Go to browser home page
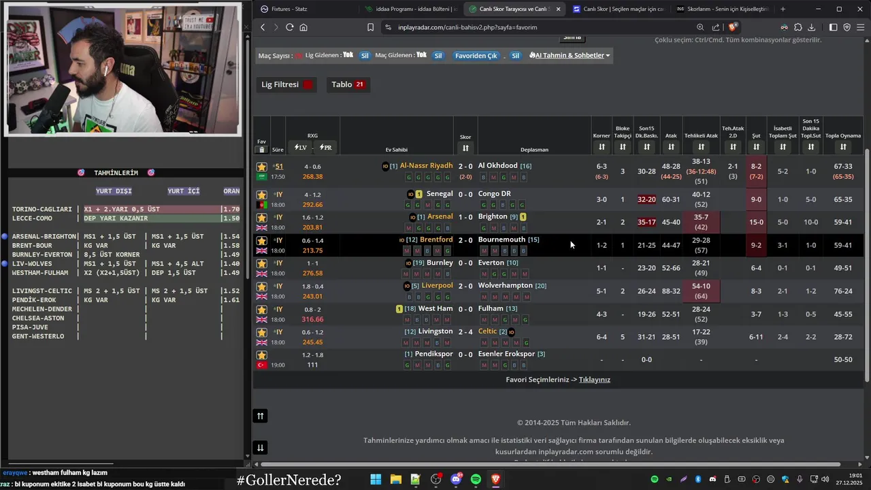The width and height of the screenshot is (871, 490). pos(303,27)
